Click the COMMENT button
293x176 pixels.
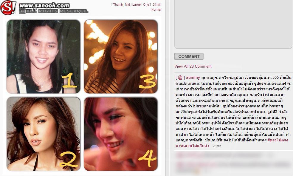tap(189, 56)
